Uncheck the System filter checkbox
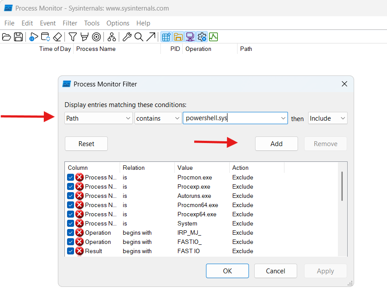 70,223
